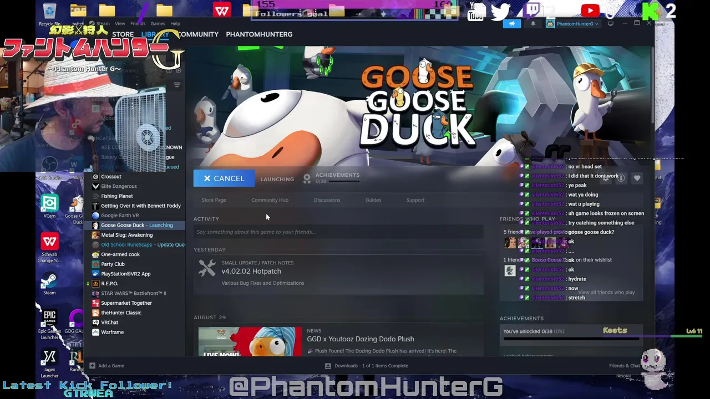
Task: Open v4.02.02 Hotpatch patch notes
Action: [251, 271]
